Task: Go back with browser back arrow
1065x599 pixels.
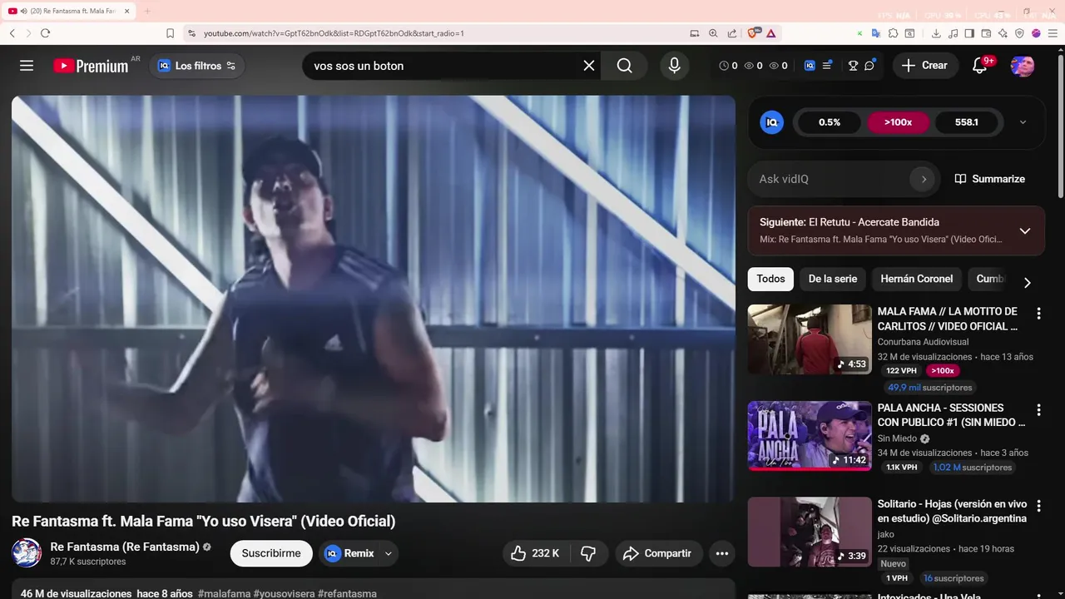Action: 12,33
